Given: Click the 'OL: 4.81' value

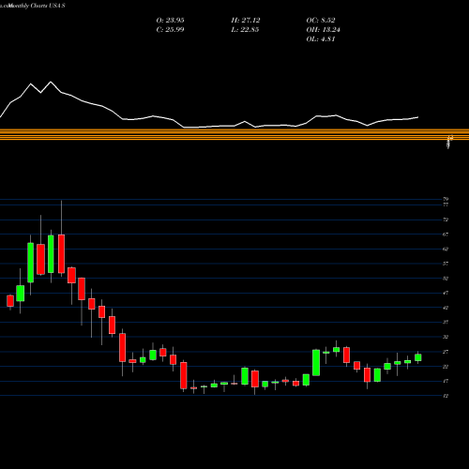Looking at the screenshot, I should (x=321, y=39).
